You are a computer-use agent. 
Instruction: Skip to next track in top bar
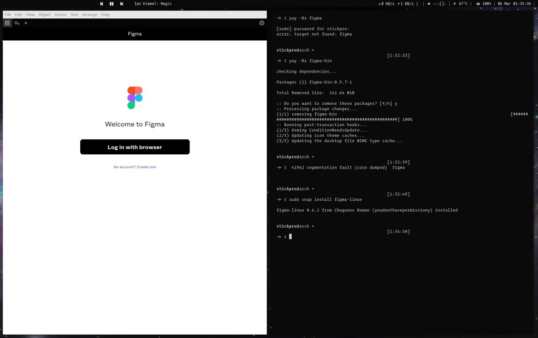pos(121,4)
